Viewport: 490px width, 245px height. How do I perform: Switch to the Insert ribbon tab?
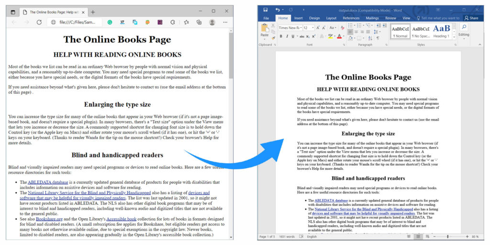pyautogui.click(x=298, y=18)
